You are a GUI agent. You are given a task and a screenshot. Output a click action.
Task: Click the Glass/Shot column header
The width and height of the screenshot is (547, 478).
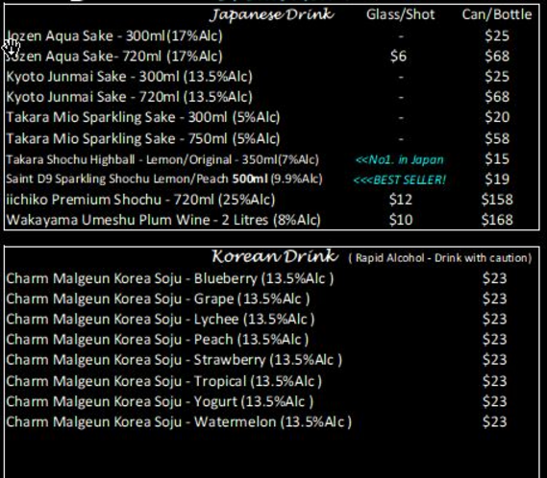tap(401, 14)
